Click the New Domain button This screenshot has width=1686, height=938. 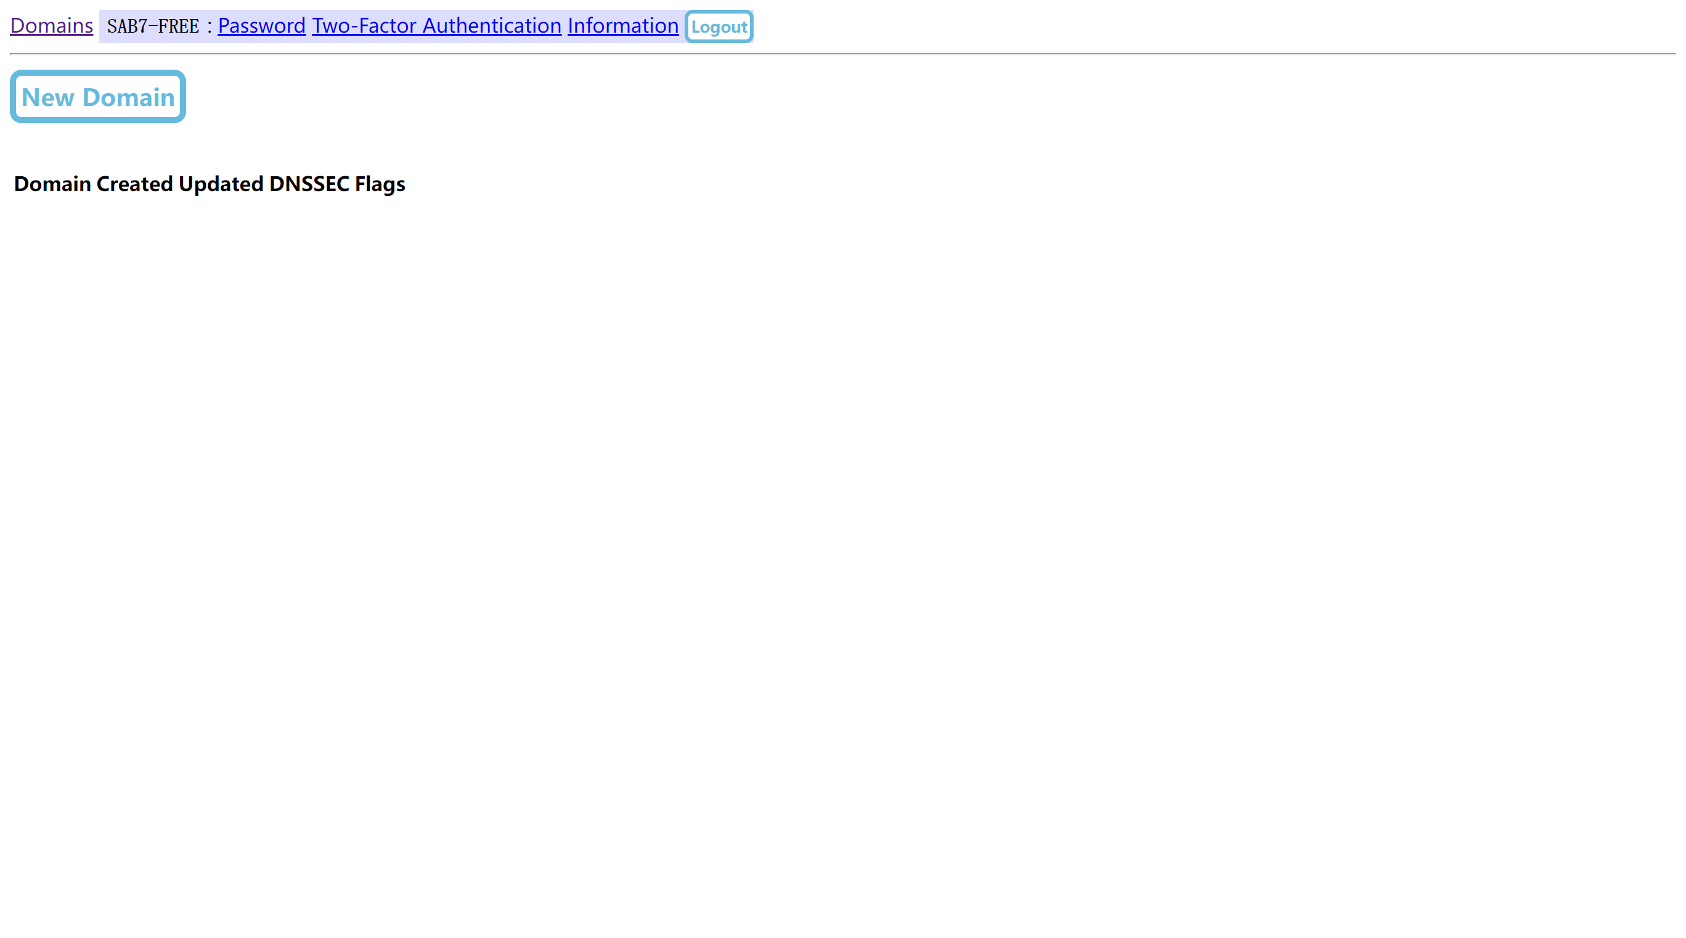click(97, 97)
